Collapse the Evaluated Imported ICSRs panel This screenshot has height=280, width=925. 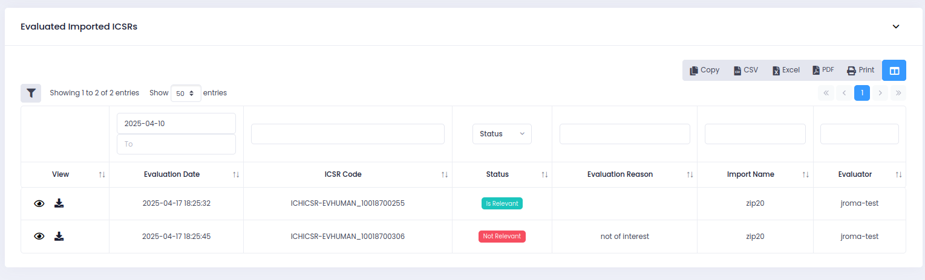point(896,27)
